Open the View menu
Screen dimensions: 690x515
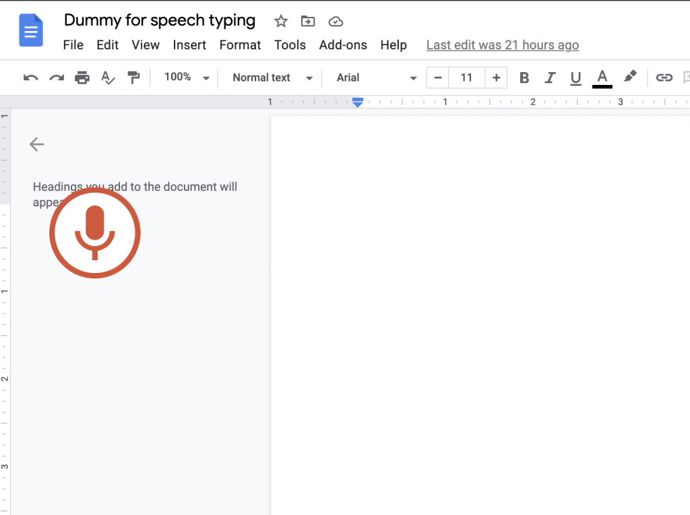[146, 45]
